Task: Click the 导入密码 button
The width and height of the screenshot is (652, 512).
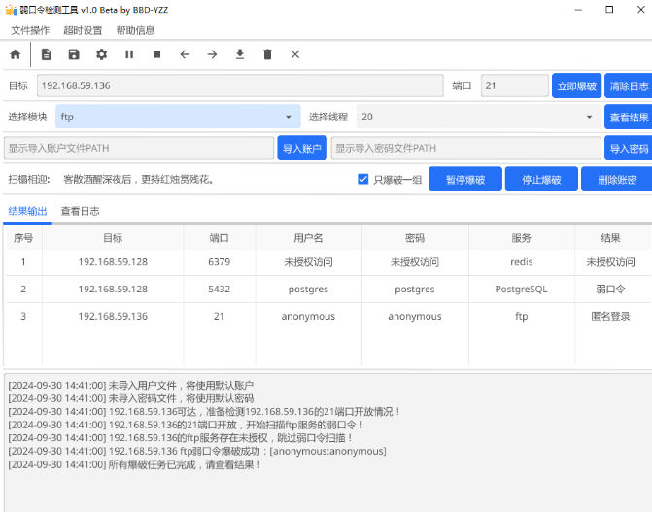Action: pos(629,148)
